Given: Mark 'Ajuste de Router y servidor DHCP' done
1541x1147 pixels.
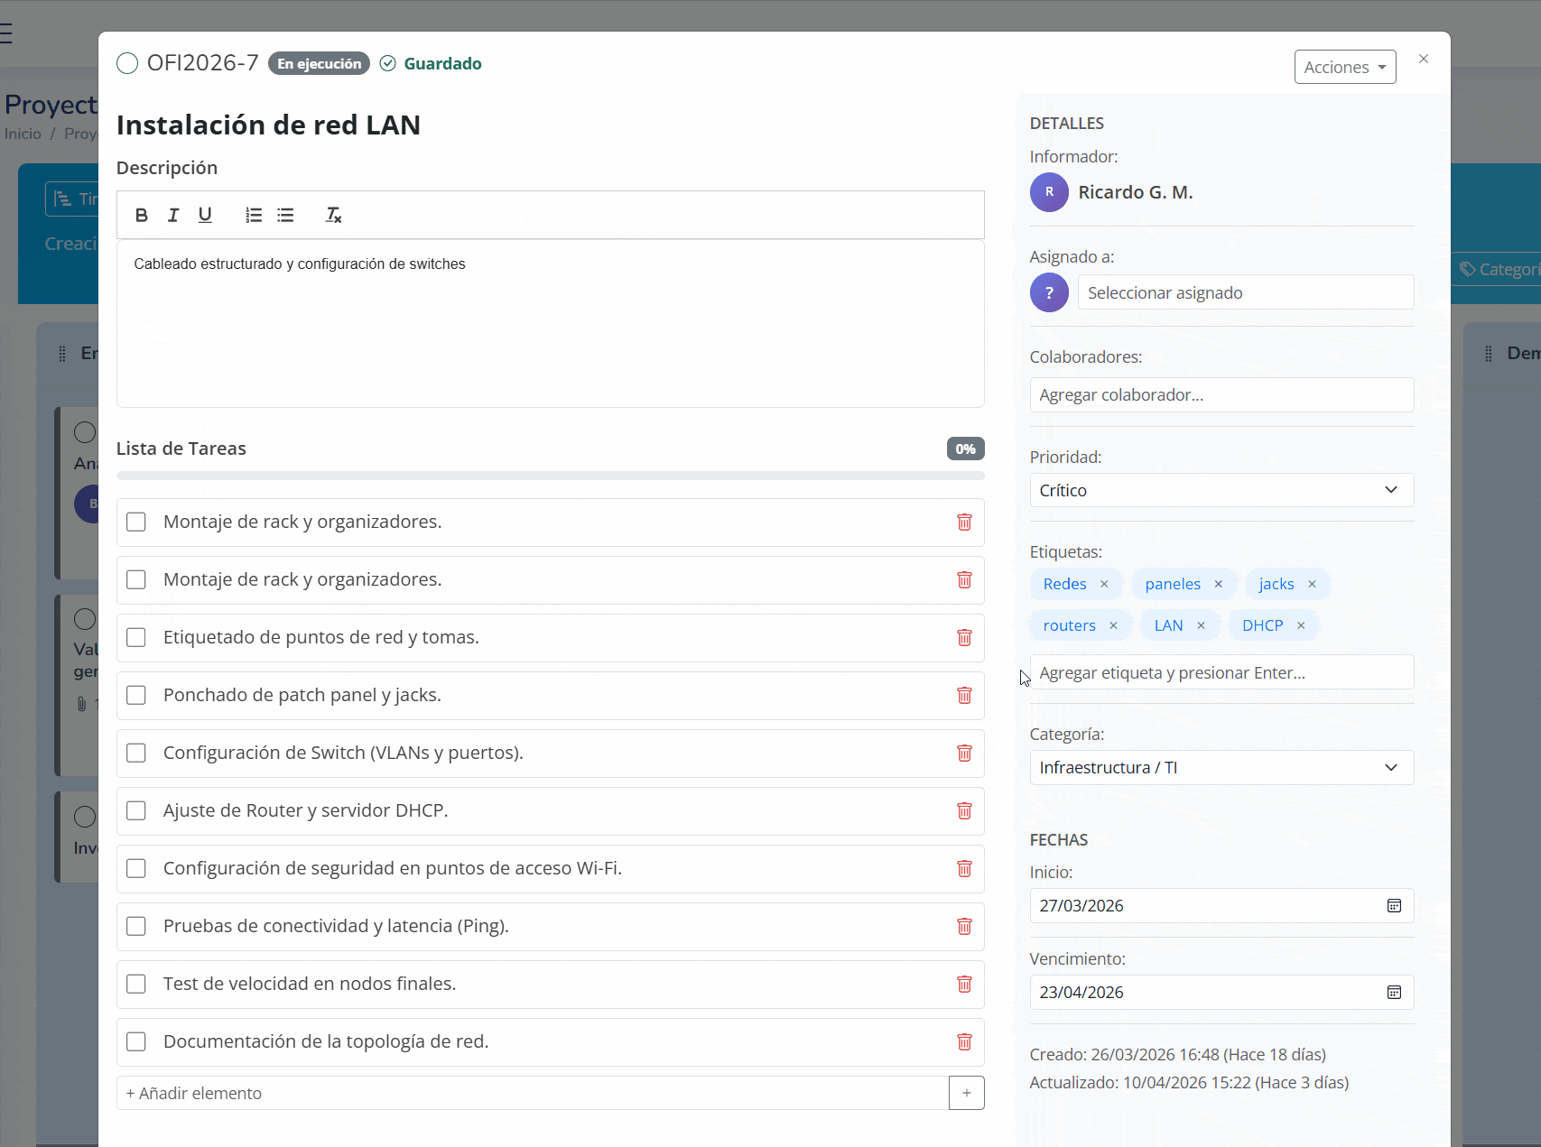Looking at the screenshot, I should pyautogui.click(x=136, y=810).
